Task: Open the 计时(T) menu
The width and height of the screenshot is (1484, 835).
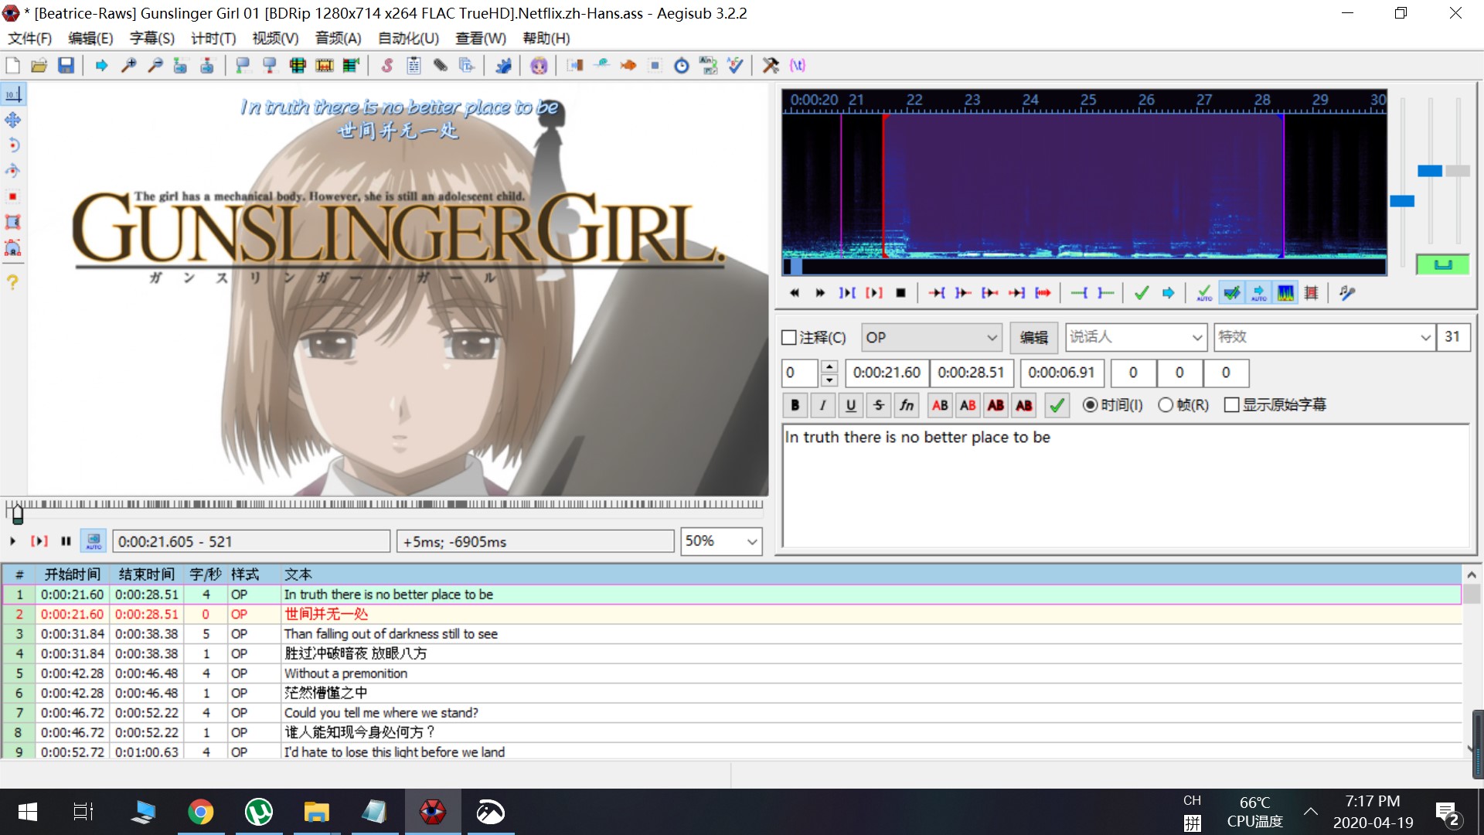Action: (213, 39)
